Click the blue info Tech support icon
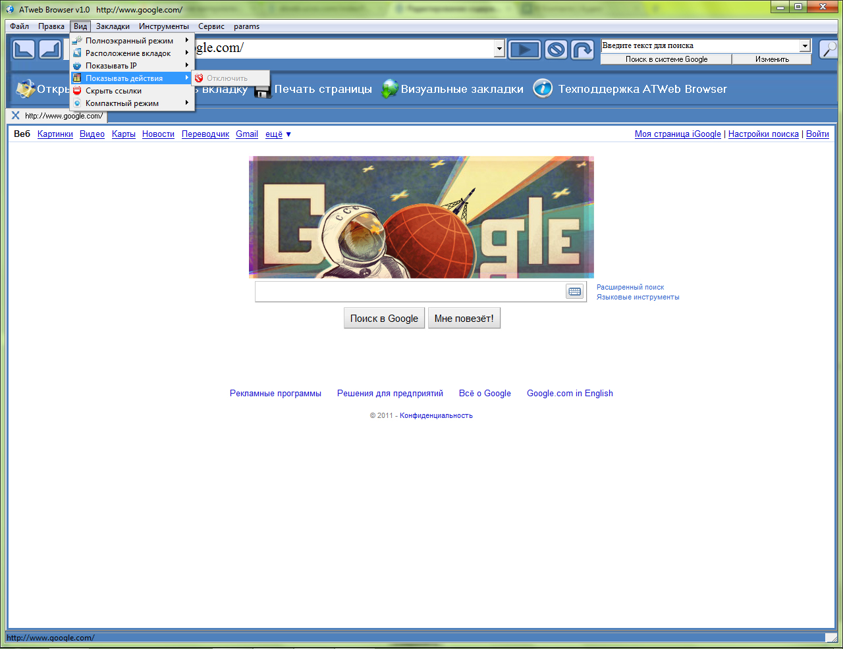 543,88
